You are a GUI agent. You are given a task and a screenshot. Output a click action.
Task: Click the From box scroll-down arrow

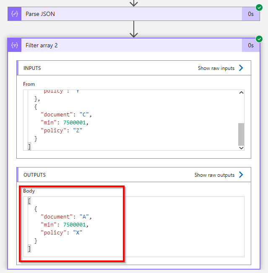241,148
